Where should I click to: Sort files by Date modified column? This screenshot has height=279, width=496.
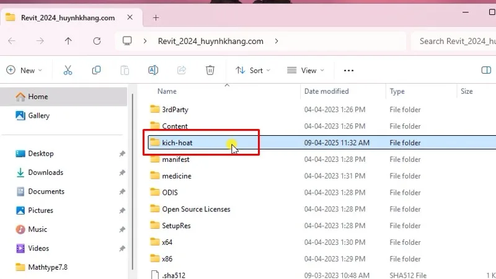326,91
